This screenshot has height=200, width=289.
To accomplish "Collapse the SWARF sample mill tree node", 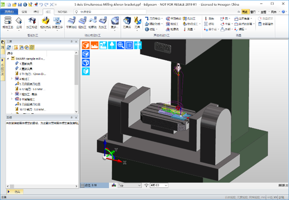I will pyautogui.click(x=8, y=59).
